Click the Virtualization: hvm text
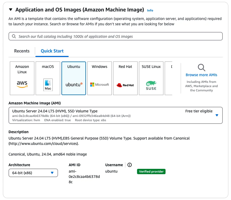 (x=26, y=120)
